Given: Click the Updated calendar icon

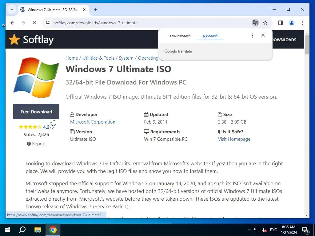Looking at the screenshot, I should pos(146,114).
